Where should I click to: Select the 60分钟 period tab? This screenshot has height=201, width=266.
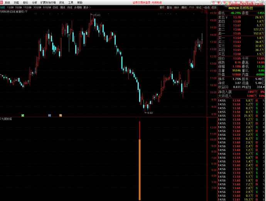click(x=47, y=7)
